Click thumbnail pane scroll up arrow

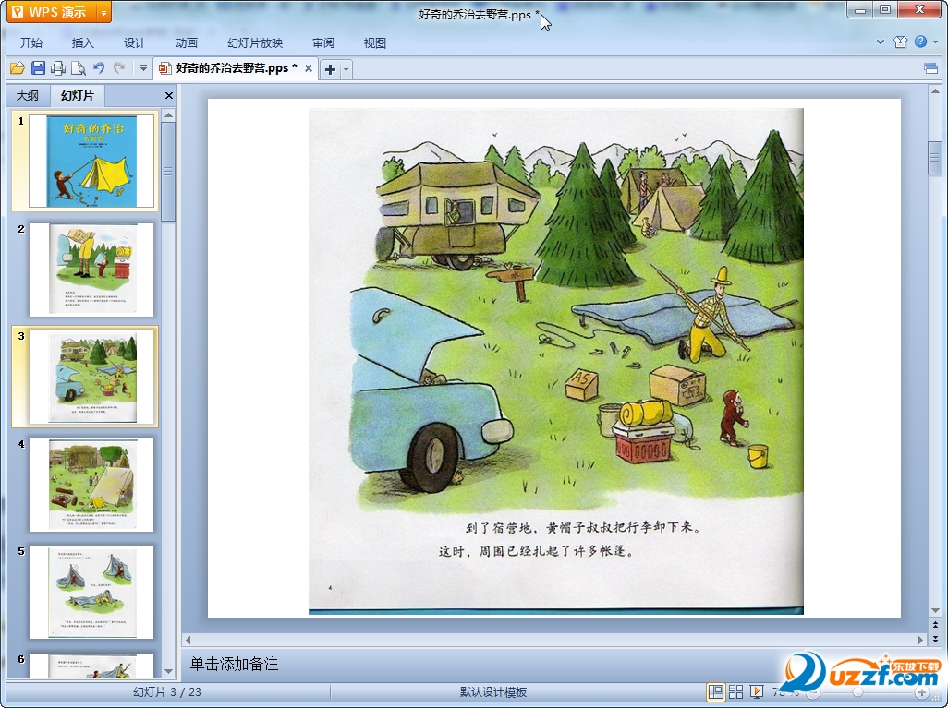(169, 114)
